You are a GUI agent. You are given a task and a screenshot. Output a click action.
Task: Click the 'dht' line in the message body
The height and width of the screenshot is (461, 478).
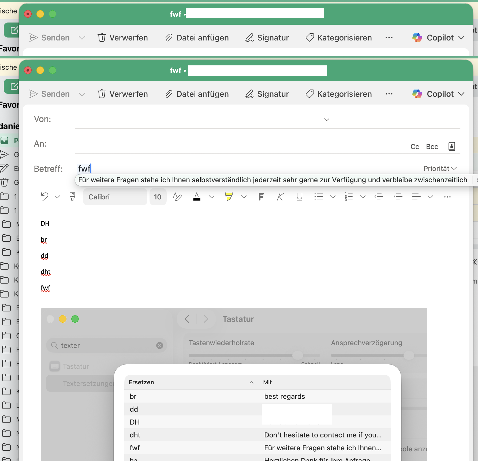pos(46,272)
